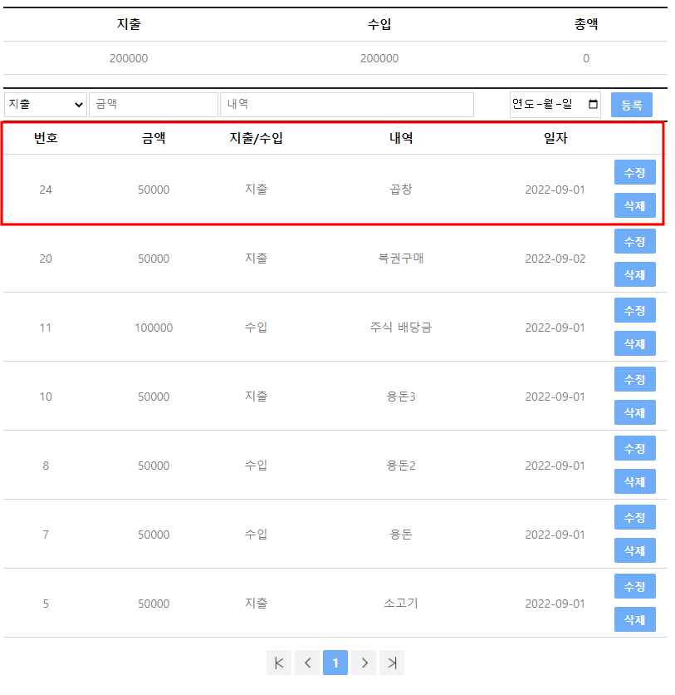675x695 pixels.
Task: Click the table 금액 column header
Action: click(x=154, y=138)
